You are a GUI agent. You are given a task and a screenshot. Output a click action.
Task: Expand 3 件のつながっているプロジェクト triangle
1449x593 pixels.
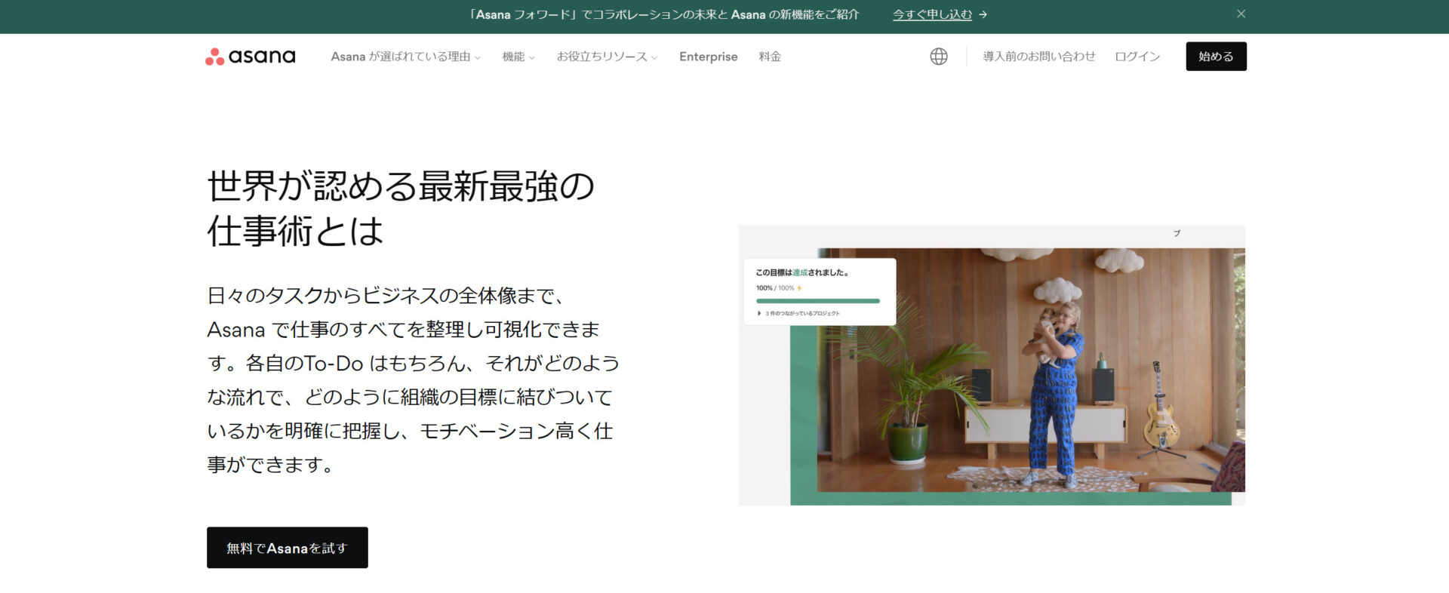coord(758,313)
